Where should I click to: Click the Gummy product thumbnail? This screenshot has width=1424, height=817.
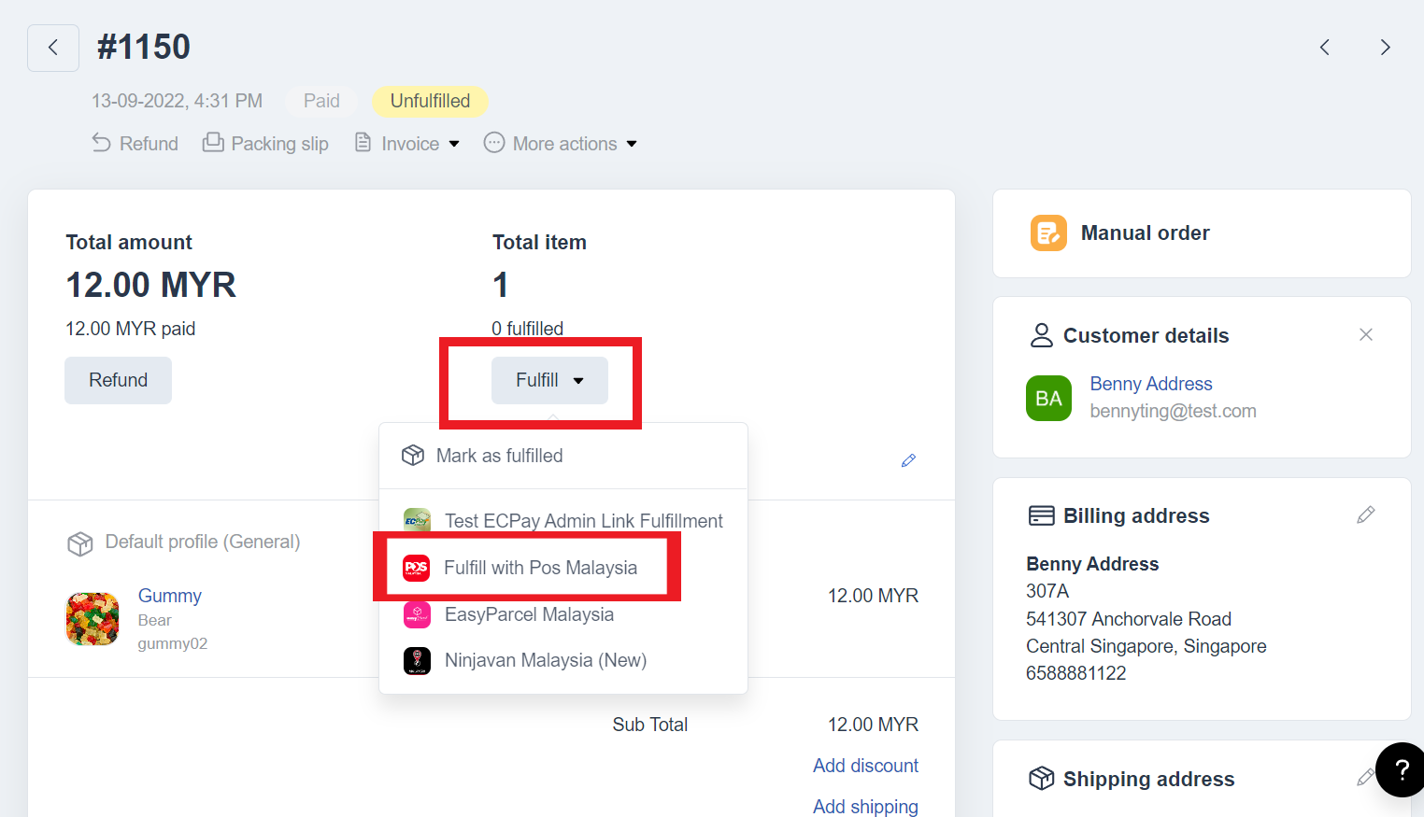[x=93, y=619]
